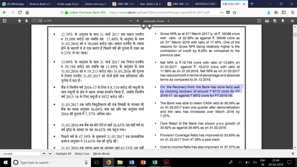
Task: Toggle Whole Words in find bar
Action: coord(101,154)
